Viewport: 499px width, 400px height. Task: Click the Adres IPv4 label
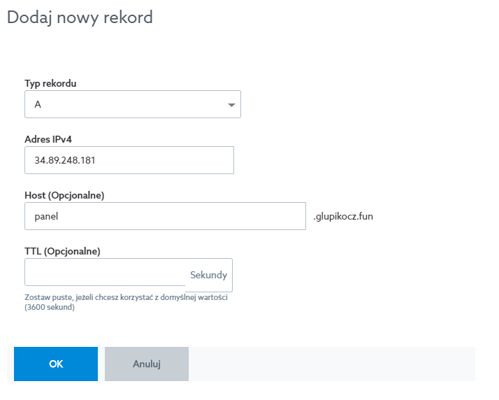48,139
